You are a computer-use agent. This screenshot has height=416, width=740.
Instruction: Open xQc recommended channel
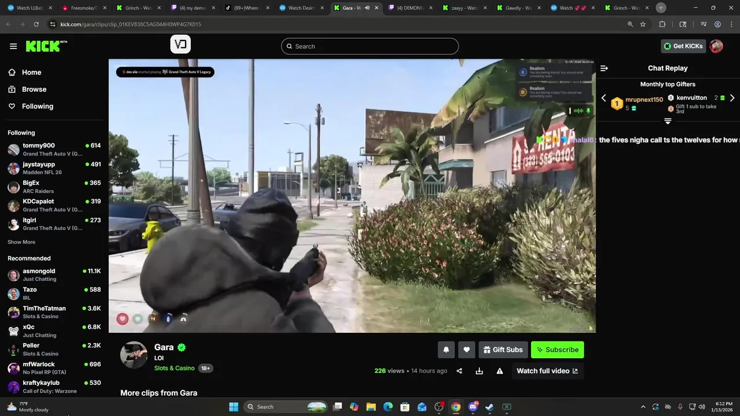(54, 330)
